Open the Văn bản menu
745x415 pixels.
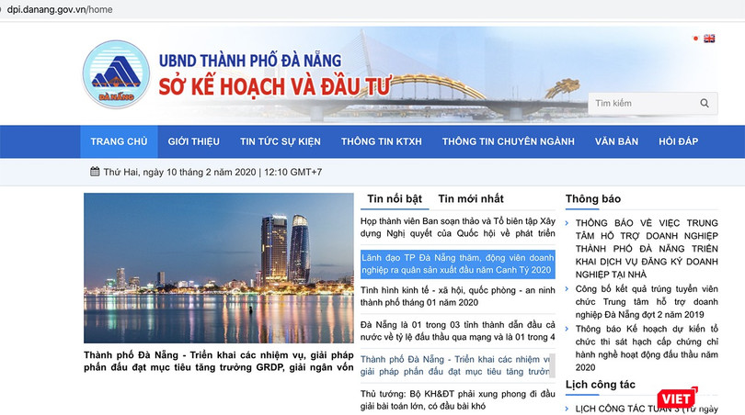pos(616,141)
